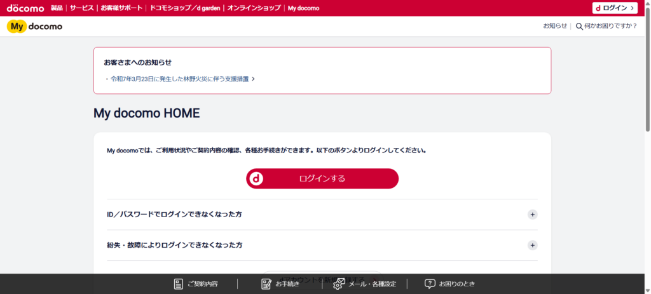This screenshot has height=294, width=651.
Task: Open the 製品 menu
Action: 57,8
